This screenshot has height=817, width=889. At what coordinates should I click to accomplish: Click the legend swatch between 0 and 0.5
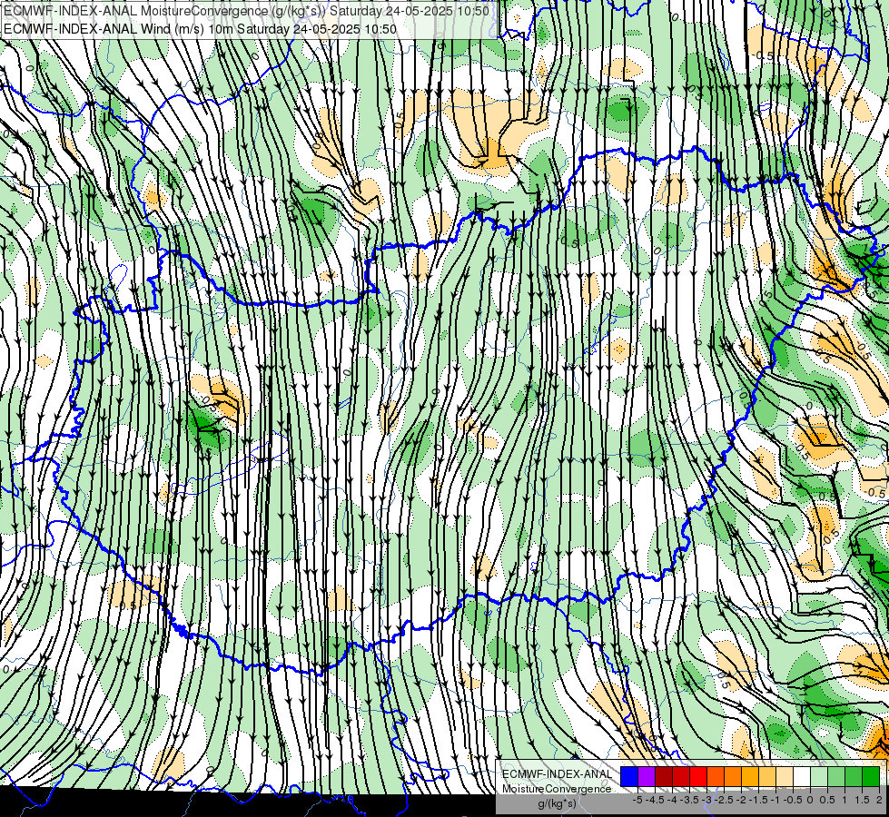(x=819, y=776)
